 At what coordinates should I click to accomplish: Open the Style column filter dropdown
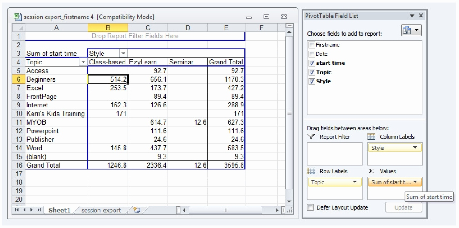[x=123, y=54]
